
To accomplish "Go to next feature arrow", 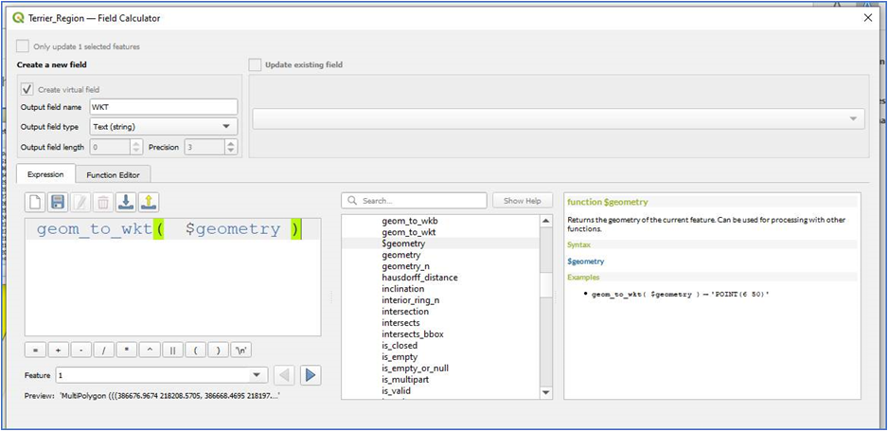I will 311,375.
